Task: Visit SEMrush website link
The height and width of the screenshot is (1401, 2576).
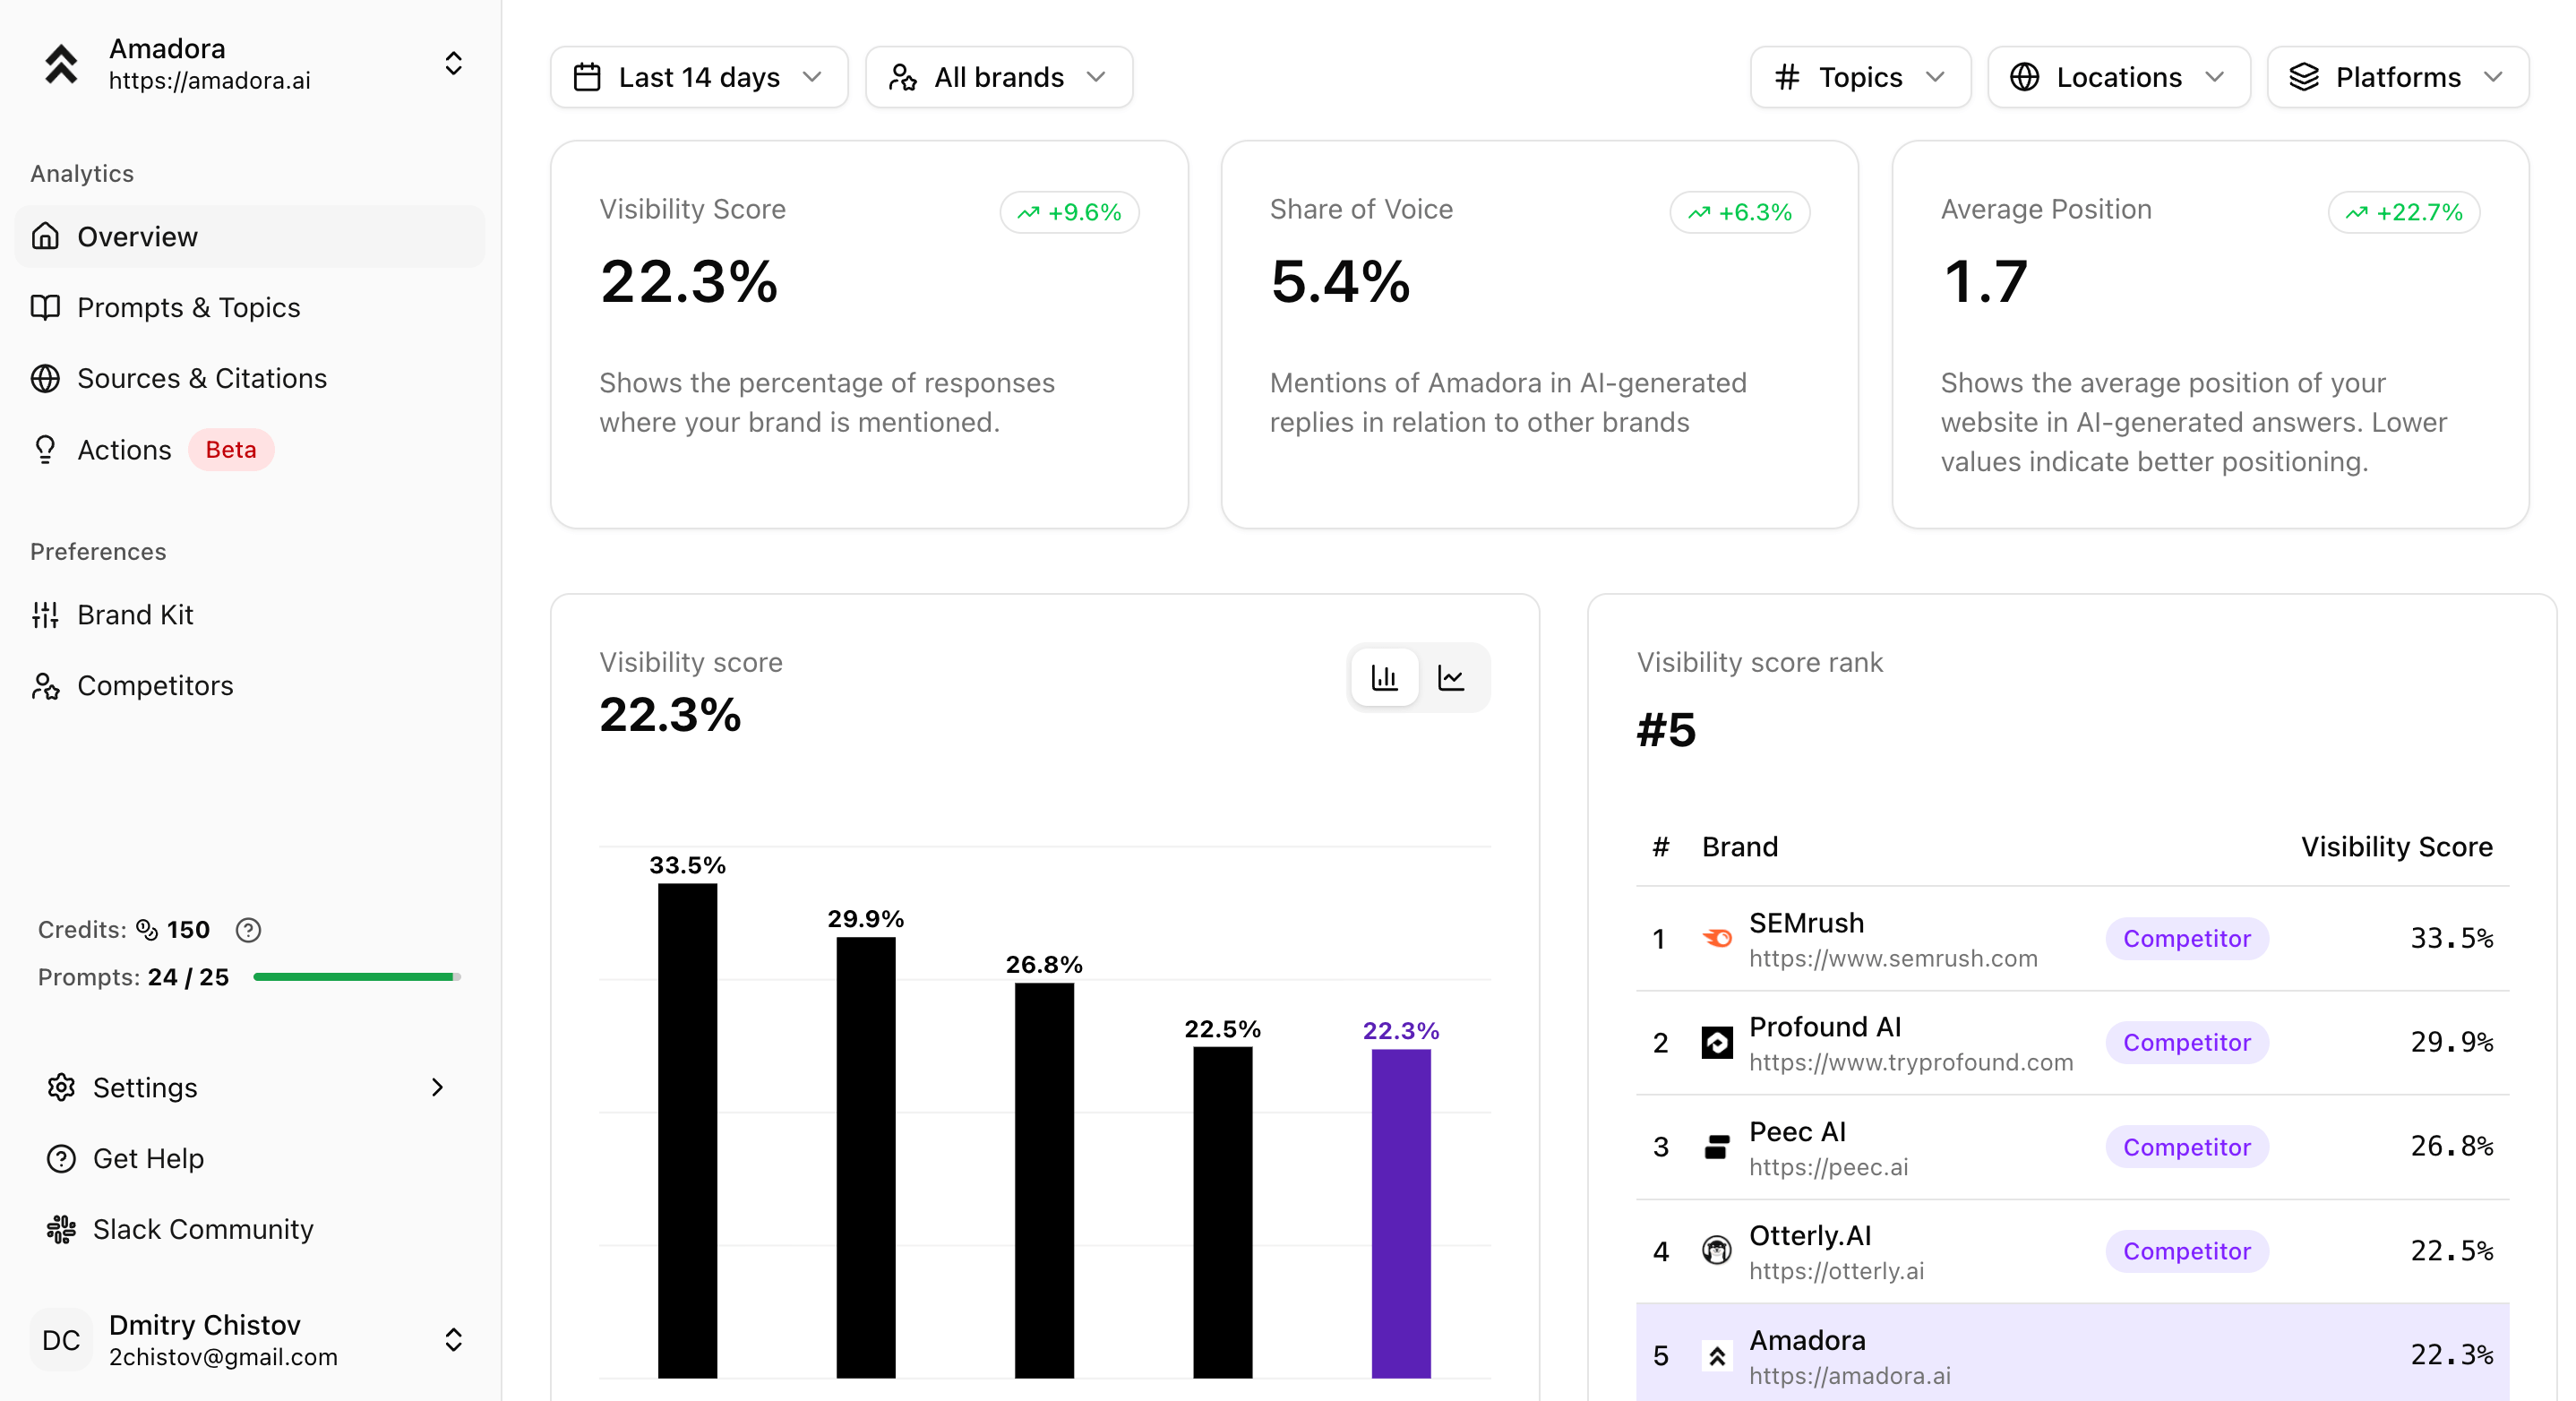Action: (x=1893, y=957)
